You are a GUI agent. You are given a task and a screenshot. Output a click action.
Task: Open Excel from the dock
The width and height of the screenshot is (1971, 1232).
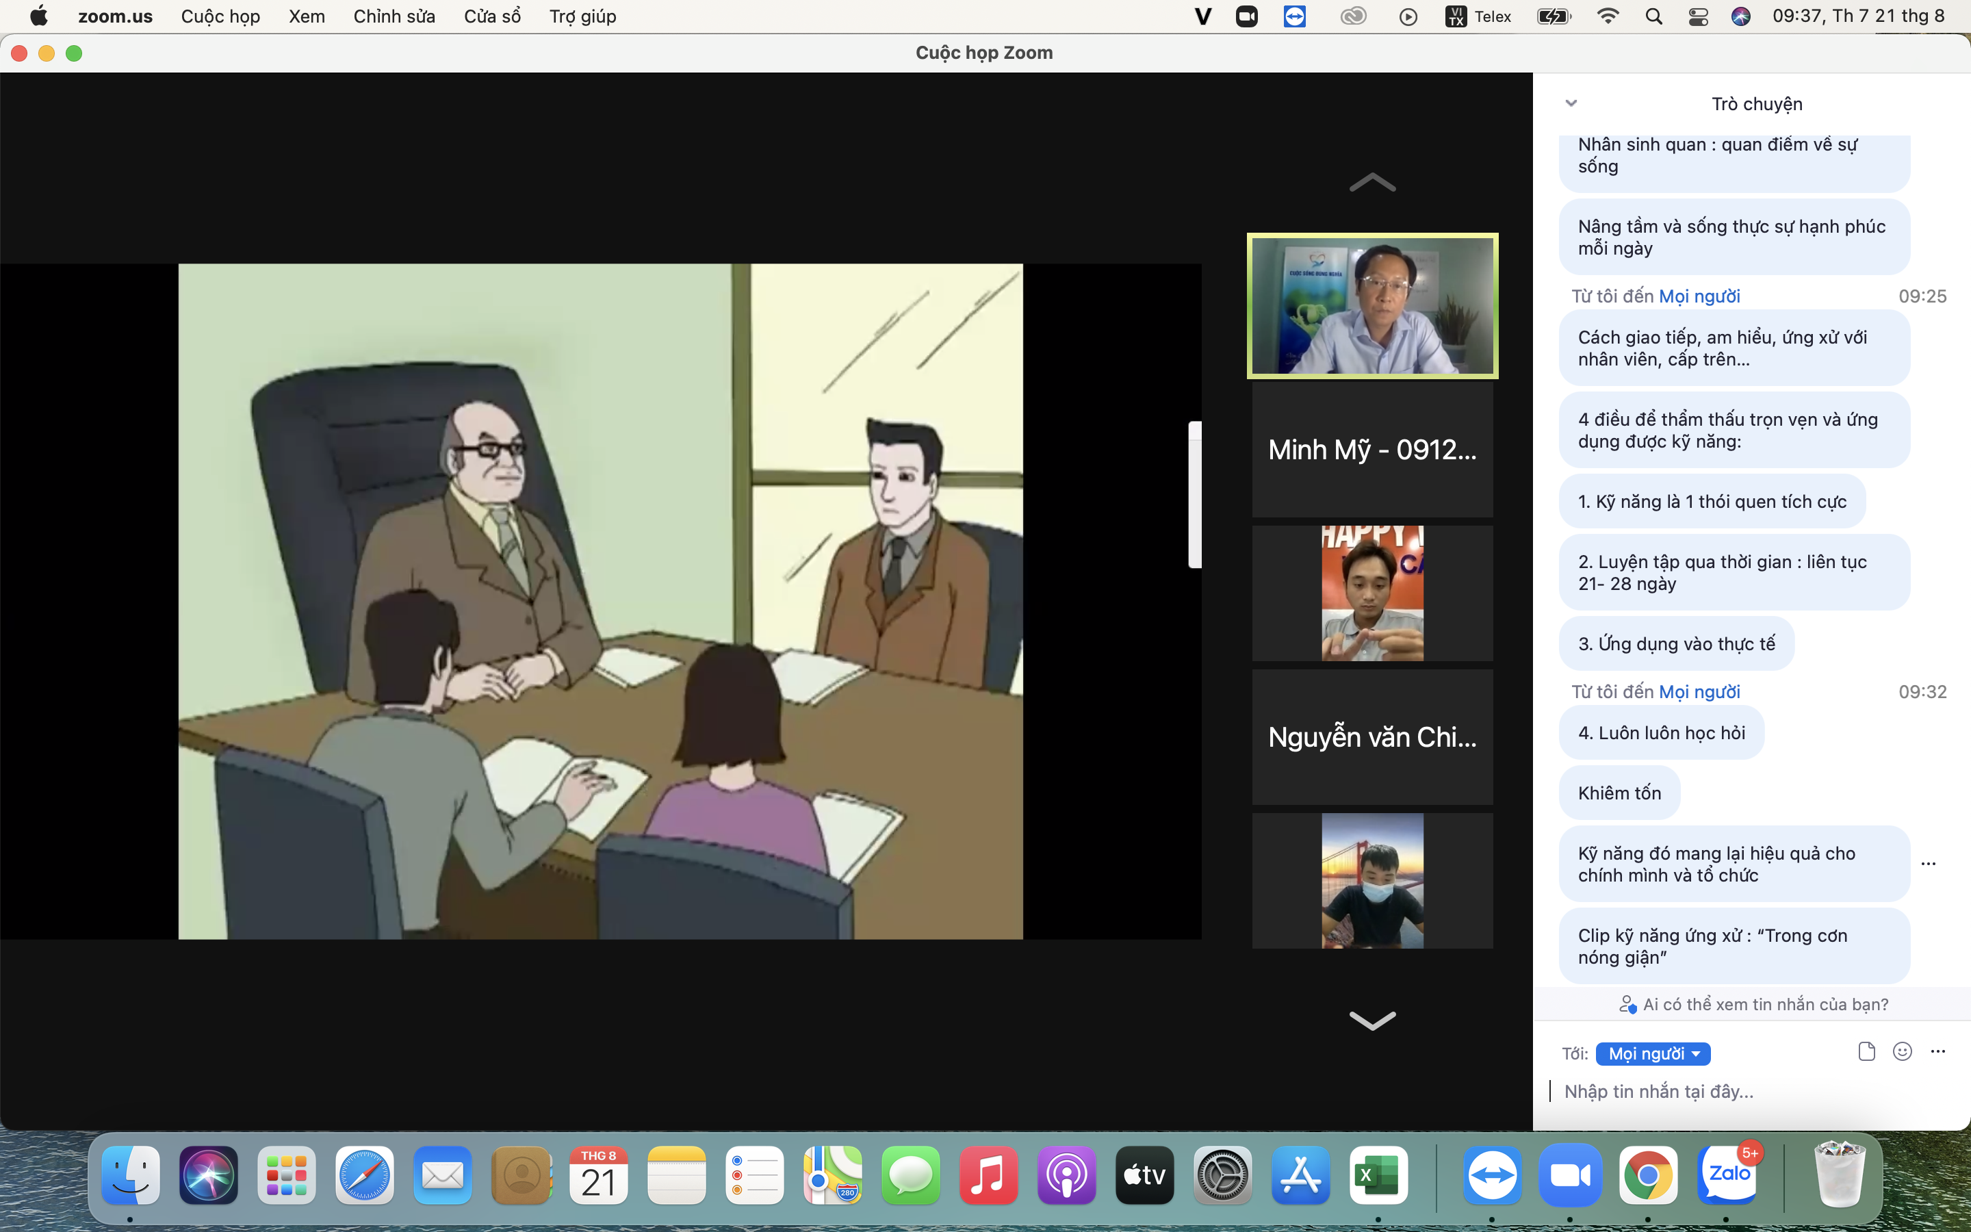1378,1174
